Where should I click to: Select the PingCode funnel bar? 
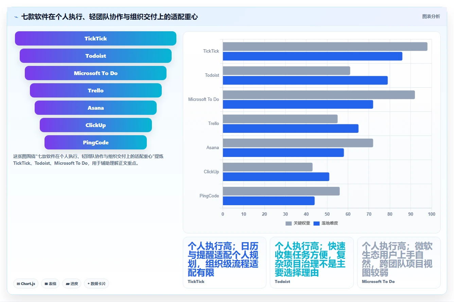[x=95, y=142]
